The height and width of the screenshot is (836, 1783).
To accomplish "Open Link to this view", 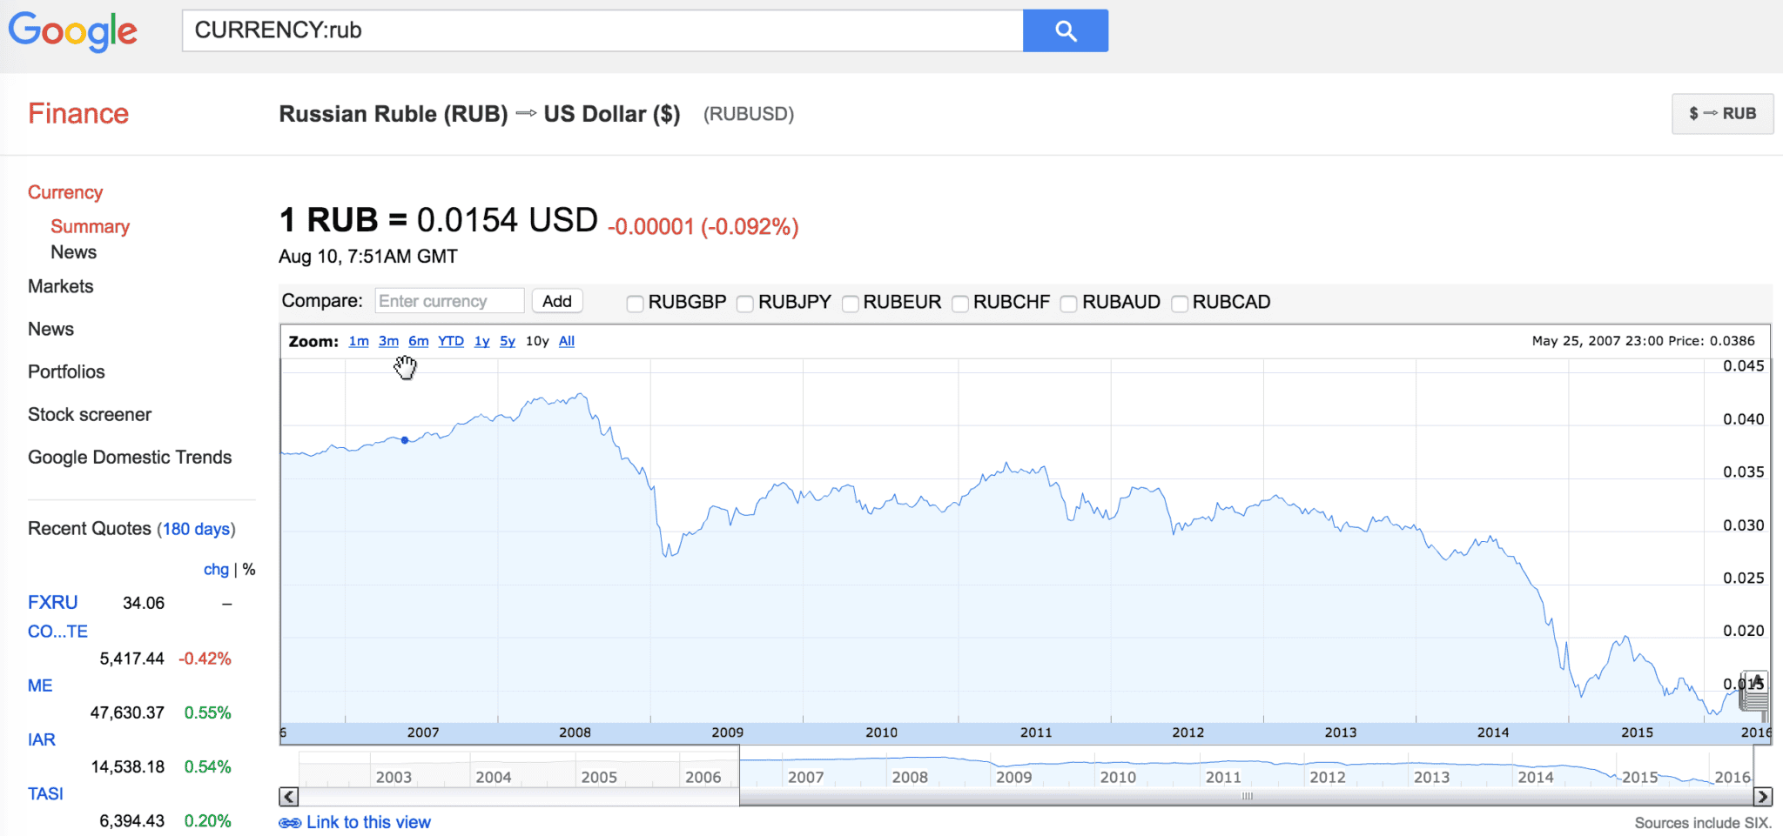I will pyautogui.click(x=368, y=823).
